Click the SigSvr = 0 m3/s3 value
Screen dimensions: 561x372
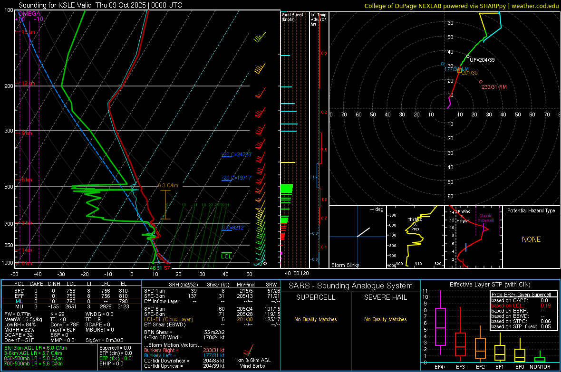(x=105, y=340)
